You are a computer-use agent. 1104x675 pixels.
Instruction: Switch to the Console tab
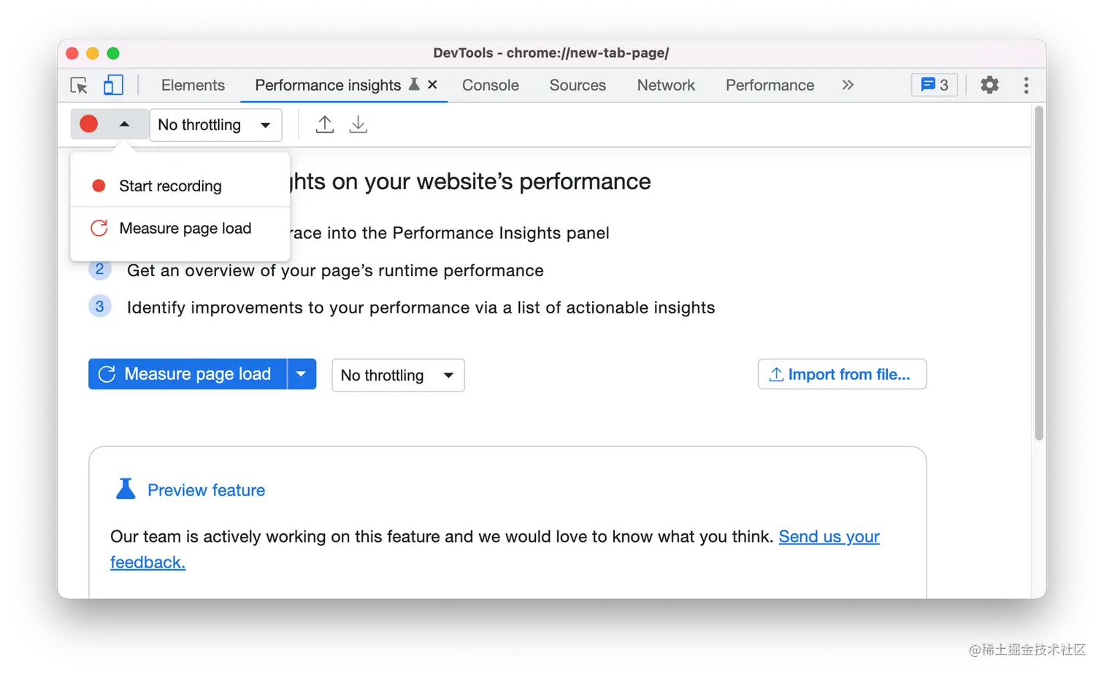click(x=491, y=85)
